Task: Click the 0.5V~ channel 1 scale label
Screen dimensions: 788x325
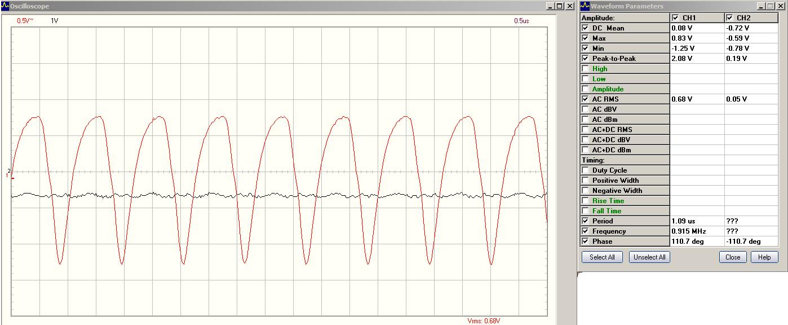Action: [x=25, y=20]
